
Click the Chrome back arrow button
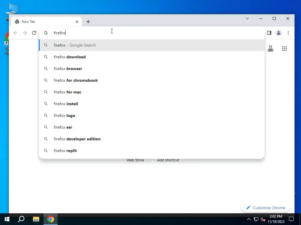(x=15, y=33)
